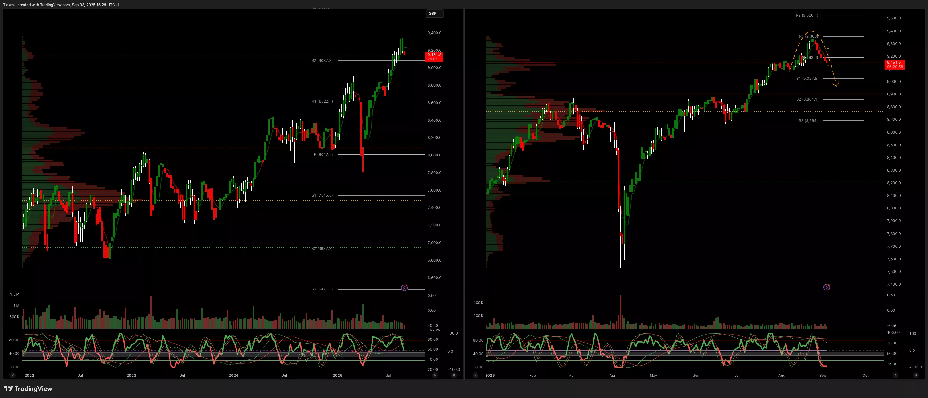Click the red 9,151.5 price badge on right chart
928x398 pixels.
point(894,65)
